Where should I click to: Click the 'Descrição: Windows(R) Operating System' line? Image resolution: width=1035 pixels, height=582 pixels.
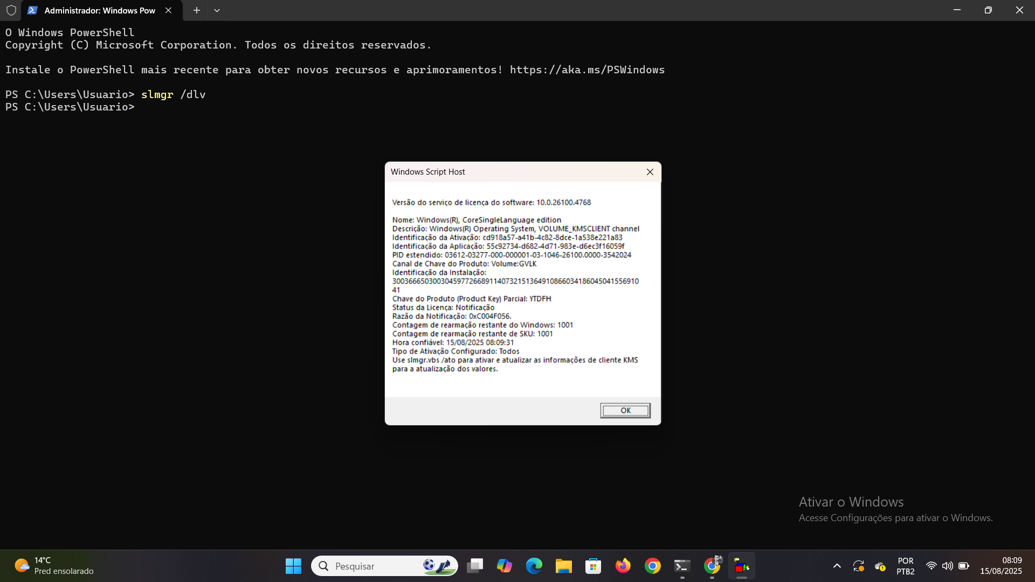(x=516, y=229)
